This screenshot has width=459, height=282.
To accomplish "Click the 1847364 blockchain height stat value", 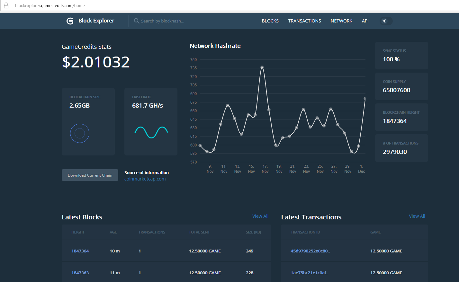I will 395,121.
